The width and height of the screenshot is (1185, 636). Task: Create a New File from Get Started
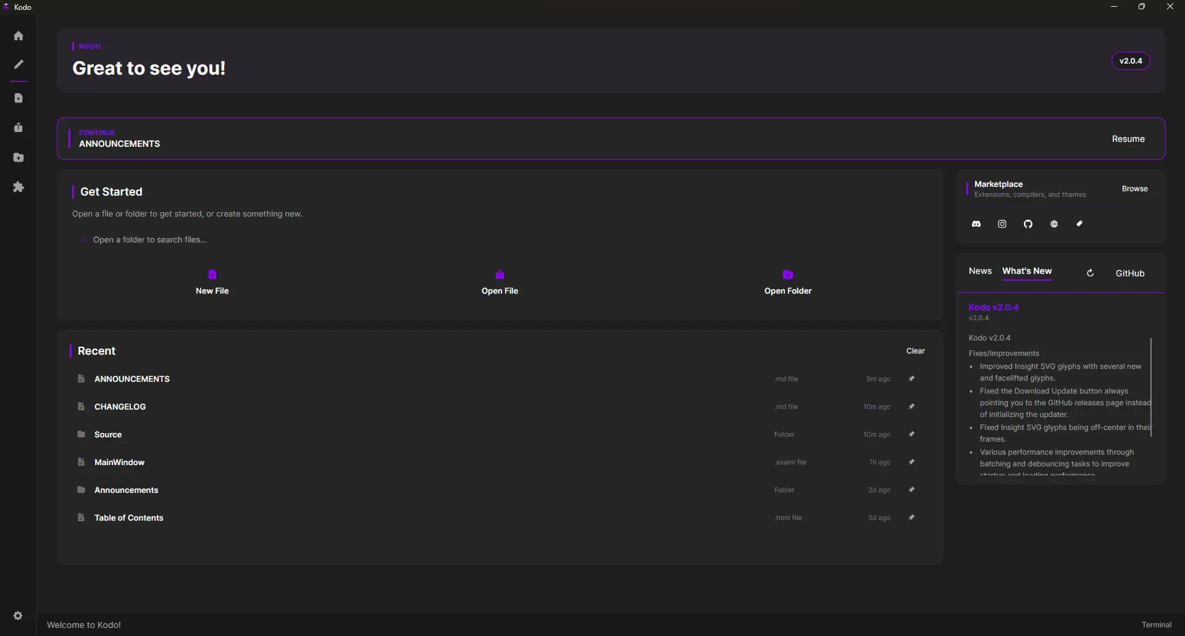tap(212, 283)
